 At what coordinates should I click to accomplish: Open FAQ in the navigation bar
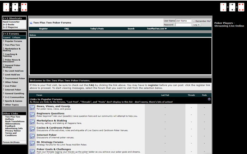point(66,29)
